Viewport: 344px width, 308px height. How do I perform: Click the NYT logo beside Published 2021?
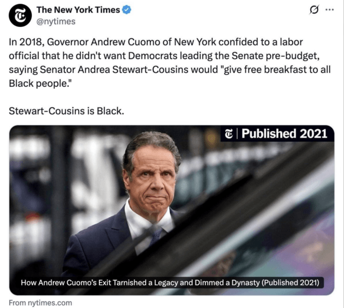pyautogui.click(x=229, y=133)
